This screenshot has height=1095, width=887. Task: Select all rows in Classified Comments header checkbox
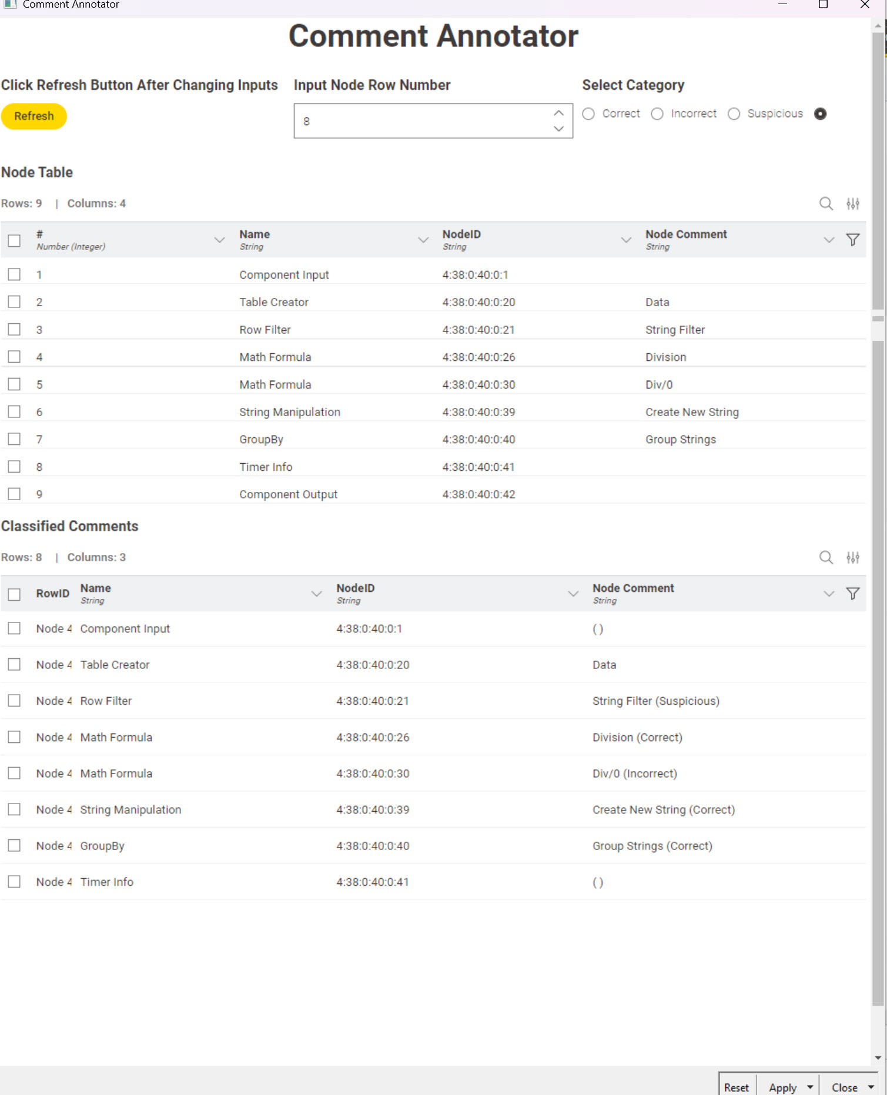pyautogui.click(x=14, y=594)
